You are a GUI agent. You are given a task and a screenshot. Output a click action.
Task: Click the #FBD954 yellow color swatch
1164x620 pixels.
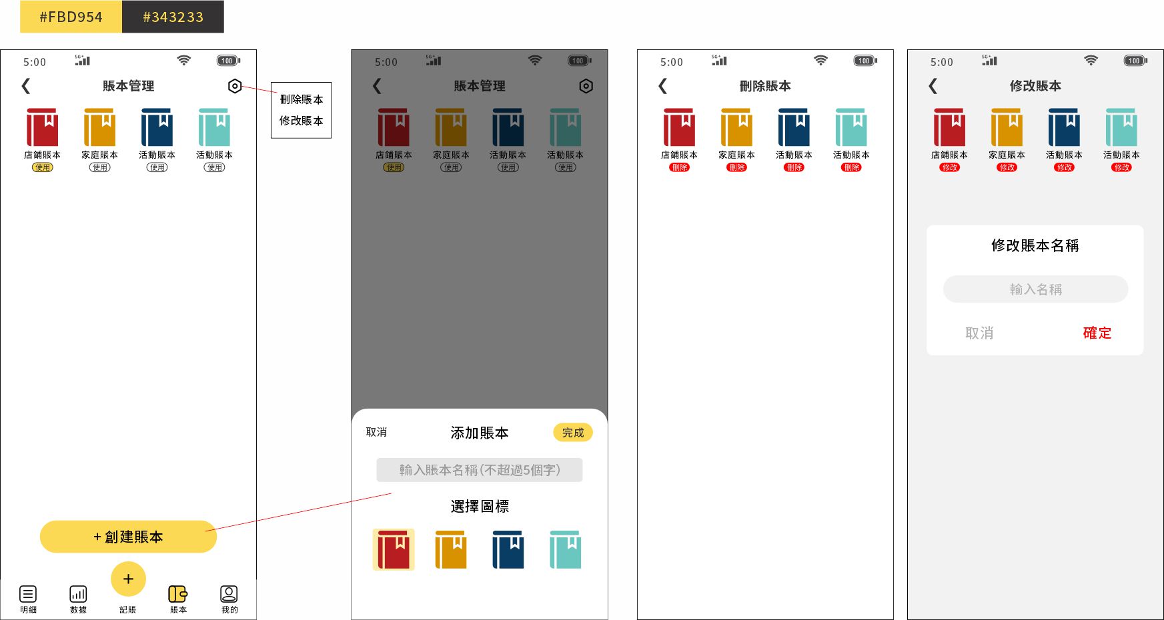click(x=71, y=17)
